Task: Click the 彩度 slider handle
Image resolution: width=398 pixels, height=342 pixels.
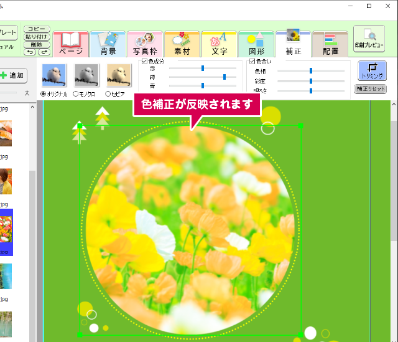Action: pos(311,81)
